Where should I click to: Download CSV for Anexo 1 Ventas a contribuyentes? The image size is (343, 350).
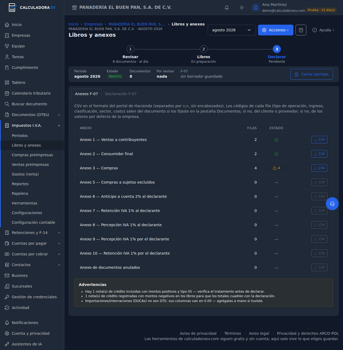point(319,140)
